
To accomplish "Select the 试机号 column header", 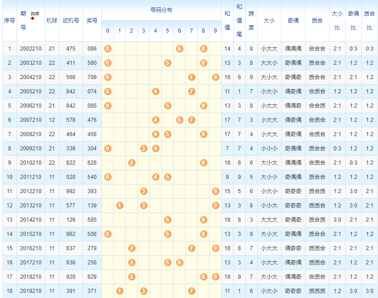I will click(71, 21).
